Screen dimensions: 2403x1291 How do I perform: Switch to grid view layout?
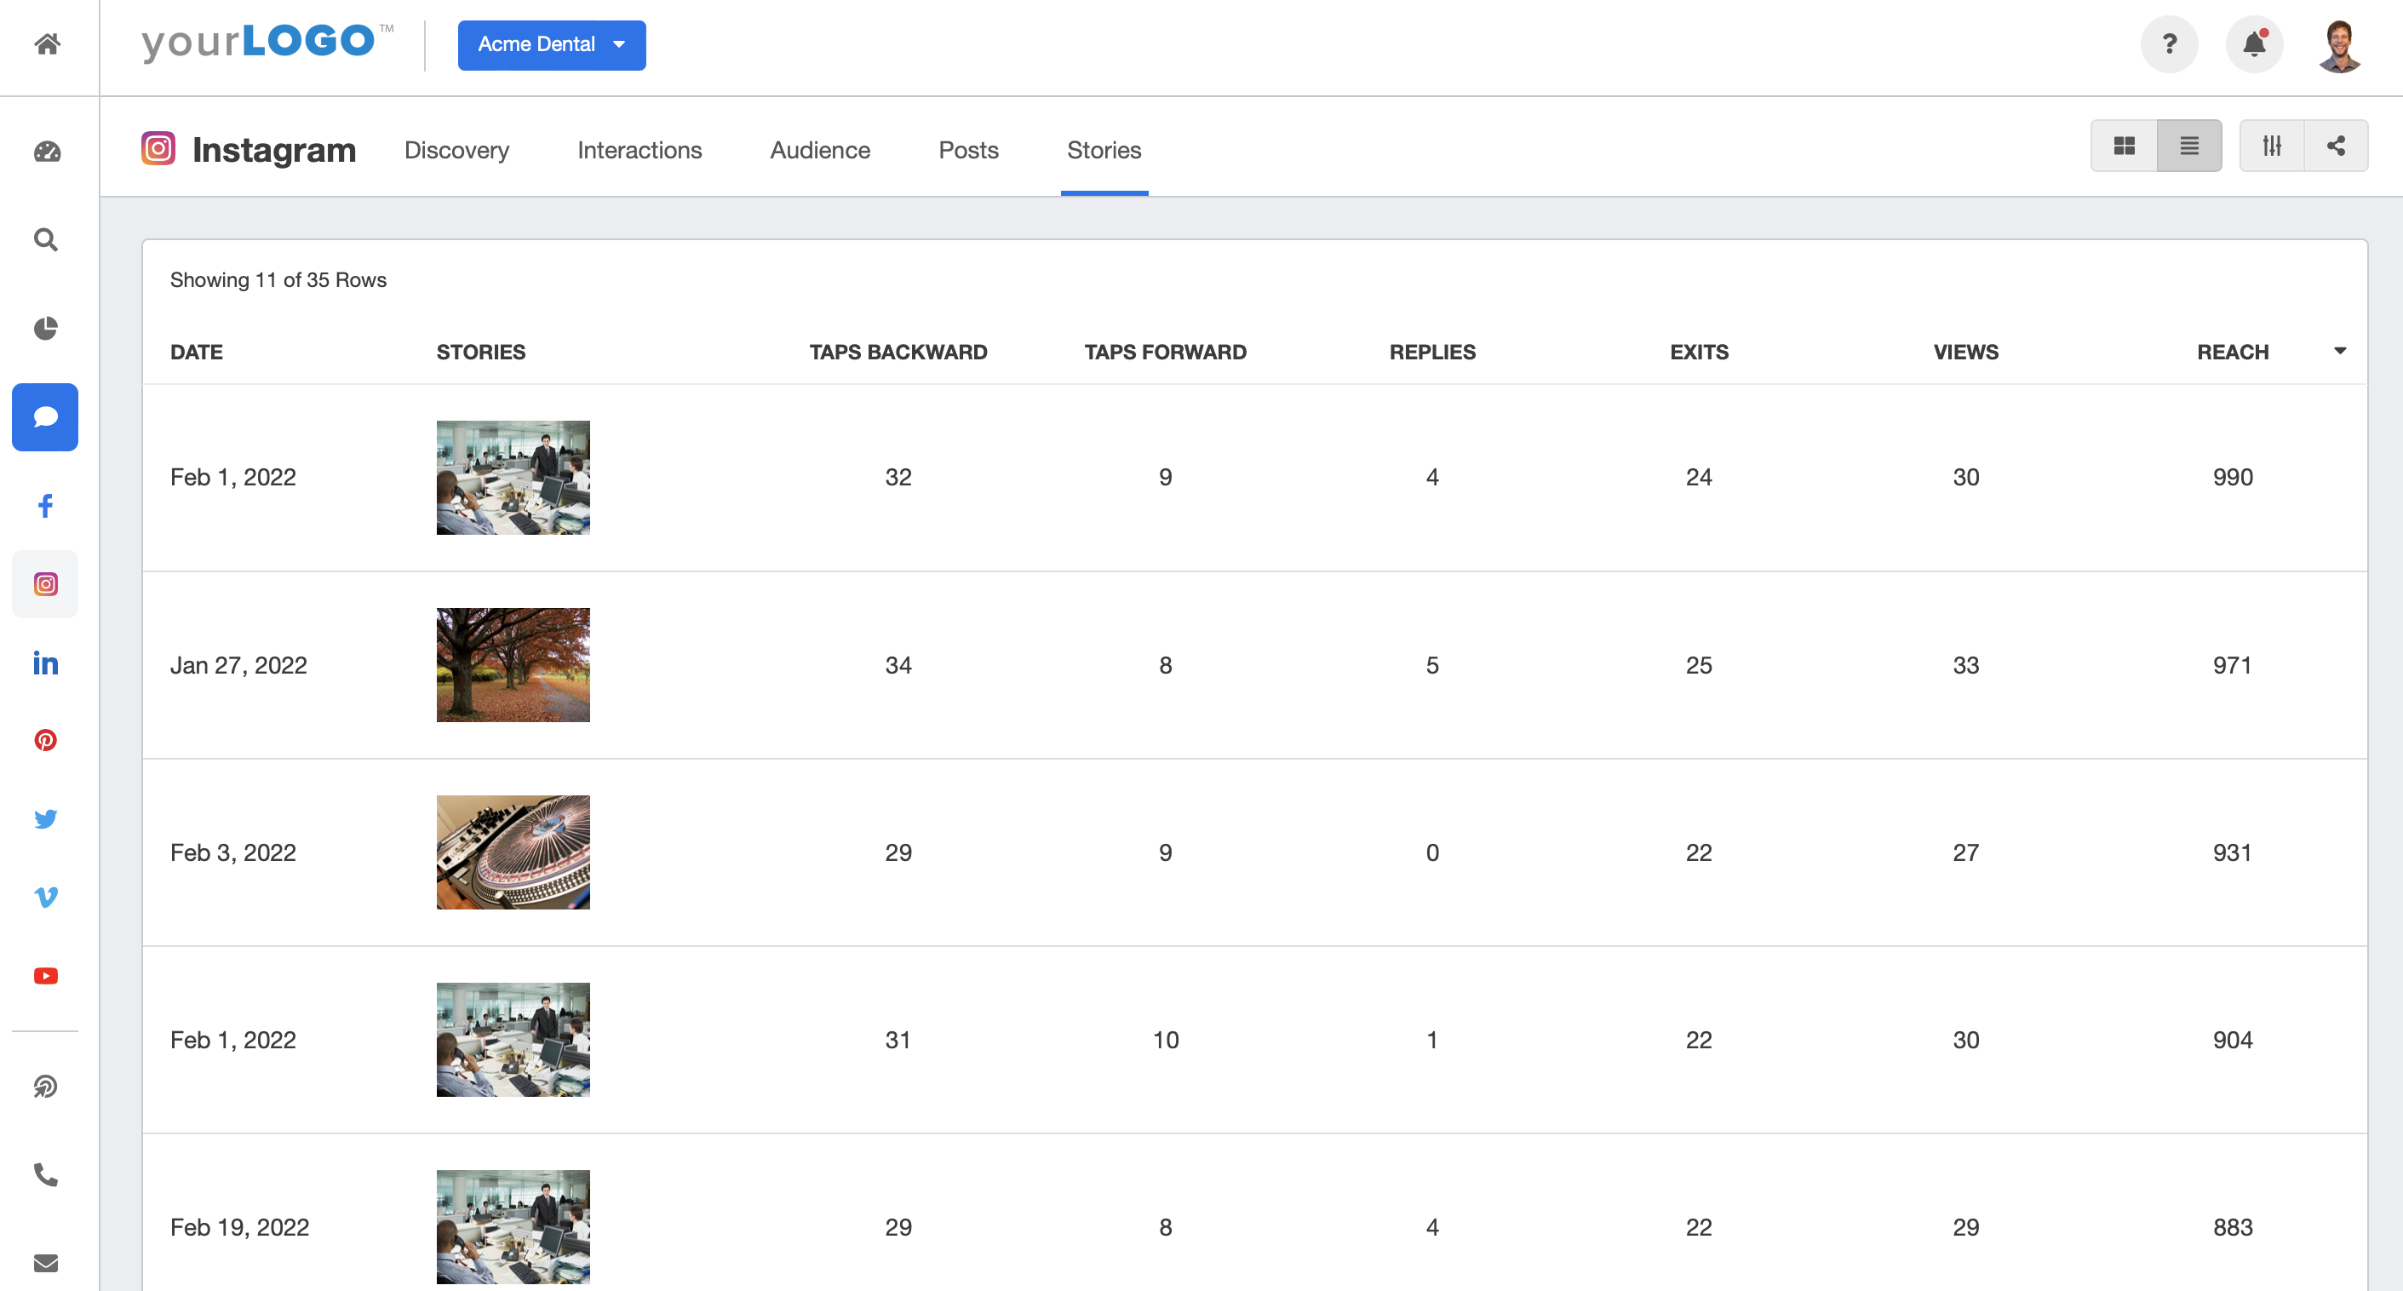pyautogui.click(x=2124, y=146)
